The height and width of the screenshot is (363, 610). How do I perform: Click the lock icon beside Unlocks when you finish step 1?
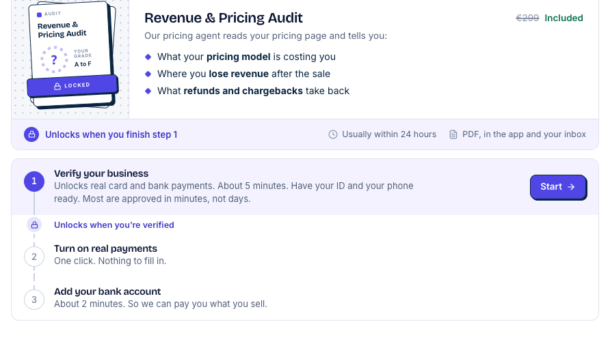coord(31,134)
